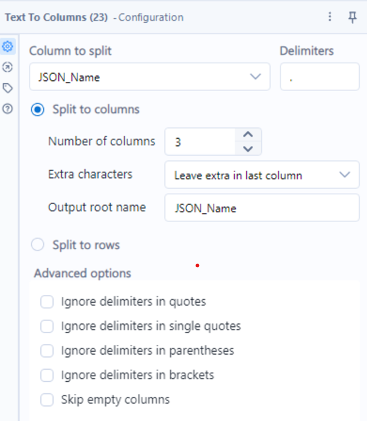Open the Annotation tag icon in sidebar
Image resolution: width=367 pixels, height=421 pixels.
[x=7, y=88]
